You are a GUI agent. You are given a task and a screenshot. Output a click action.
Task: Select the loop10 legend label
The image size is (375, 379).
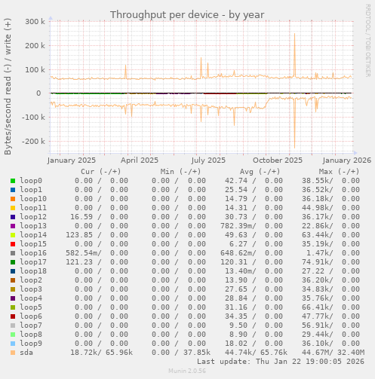[x=33, y=199]
